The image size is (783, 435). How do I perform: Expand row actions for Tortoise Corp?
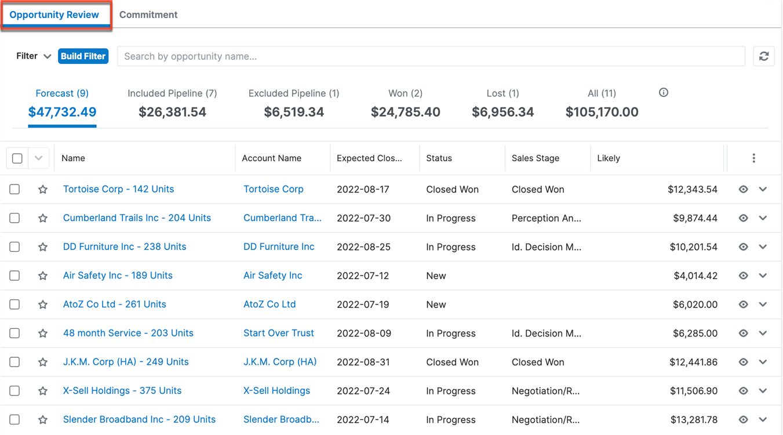point(763,190)
